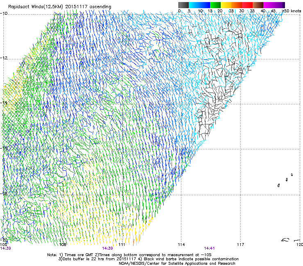Click the '108' longitude axis label

(x=63, y=245)
